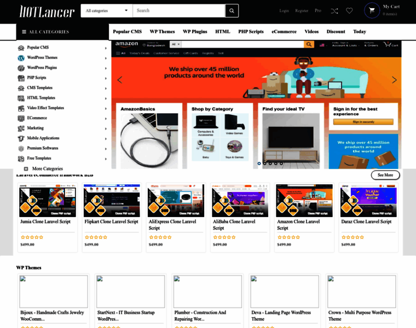416x328 pixels.
Task: Open the HTML nav tab
Action: point(223,32)
